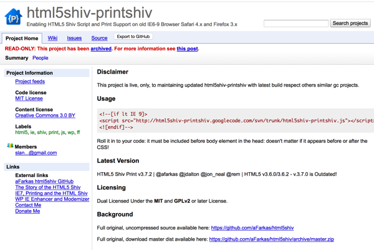This screenshot has width=374, height=250.
Task: Open The Story of the HTML5 Shiv
Action: coord(48,187)
